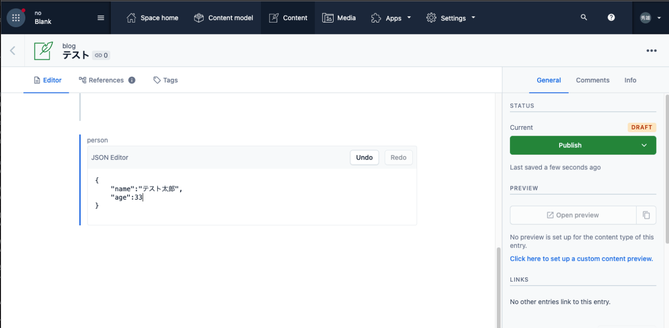Click inside the JSON Editor text area
The height and width of the screenshot is (328, 669).
point(252,197)
